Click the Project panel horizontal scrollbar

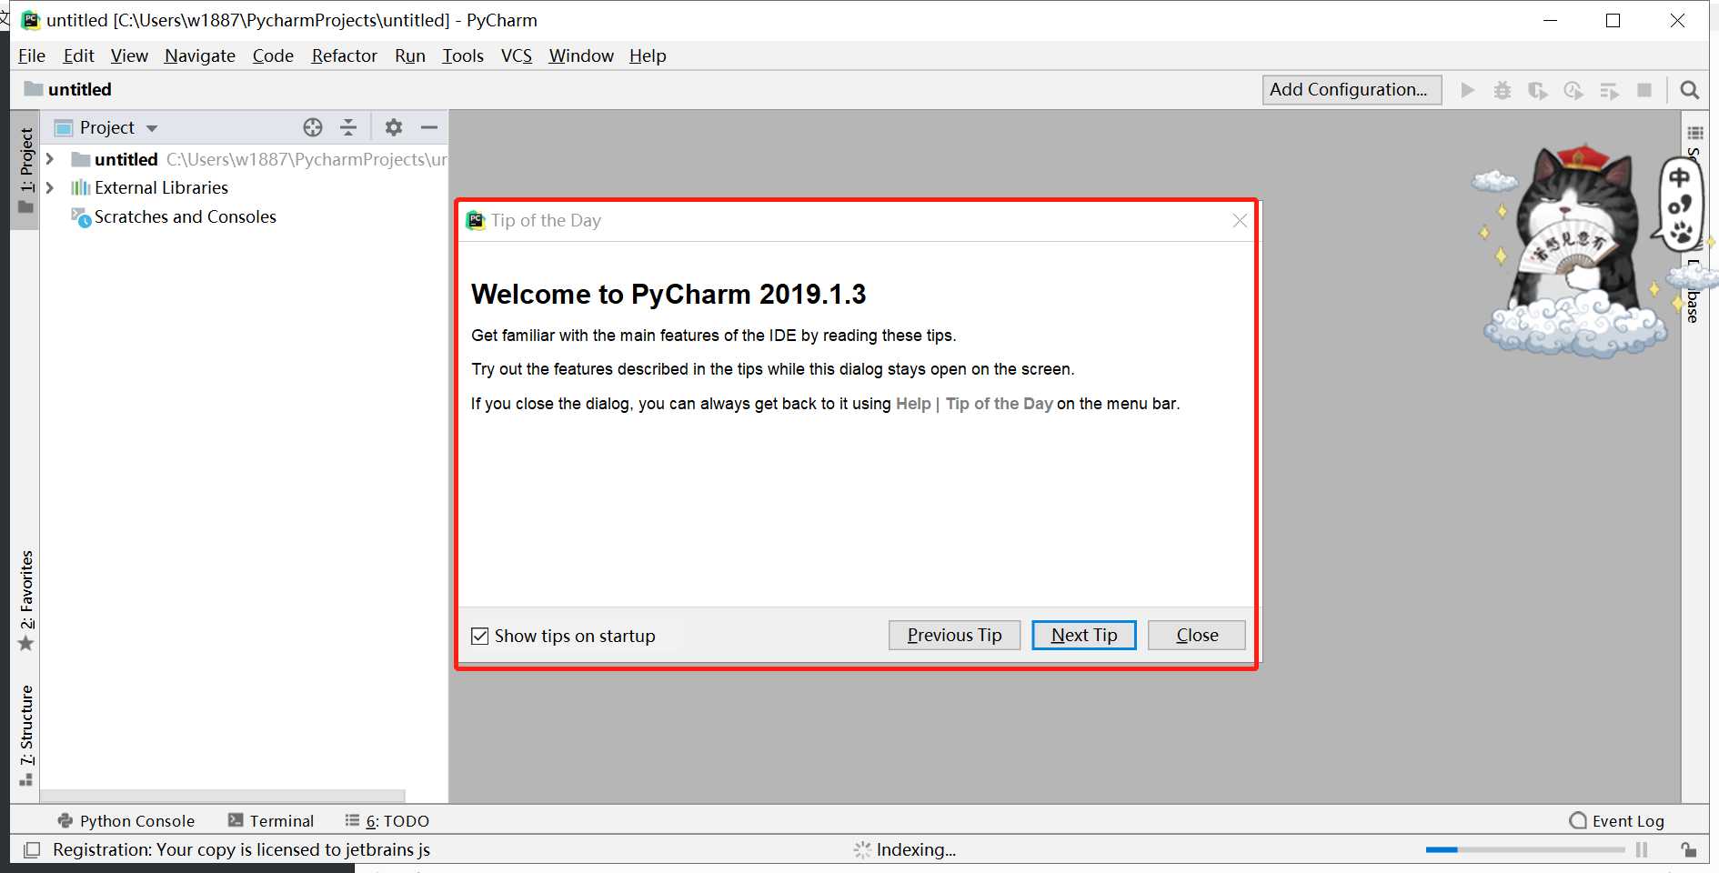point(223,796)
